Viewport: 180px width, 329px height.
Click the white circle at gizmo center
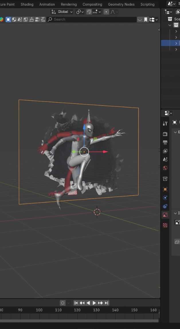[84, 152]
